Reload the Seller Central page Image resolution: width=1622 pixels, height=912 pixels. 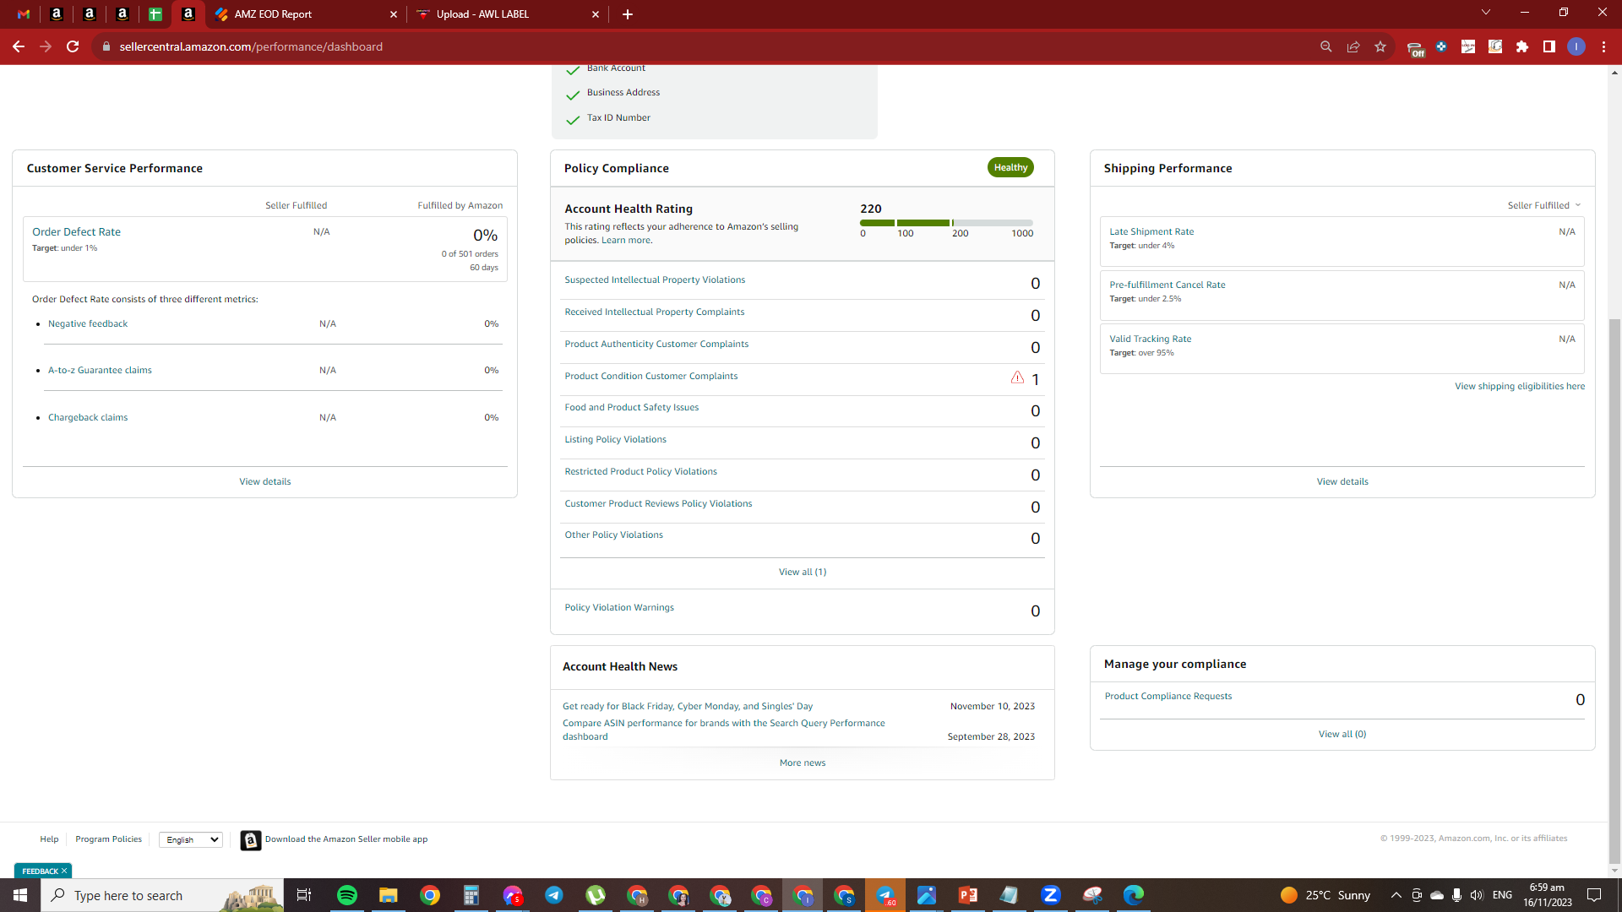click(73, 46)
